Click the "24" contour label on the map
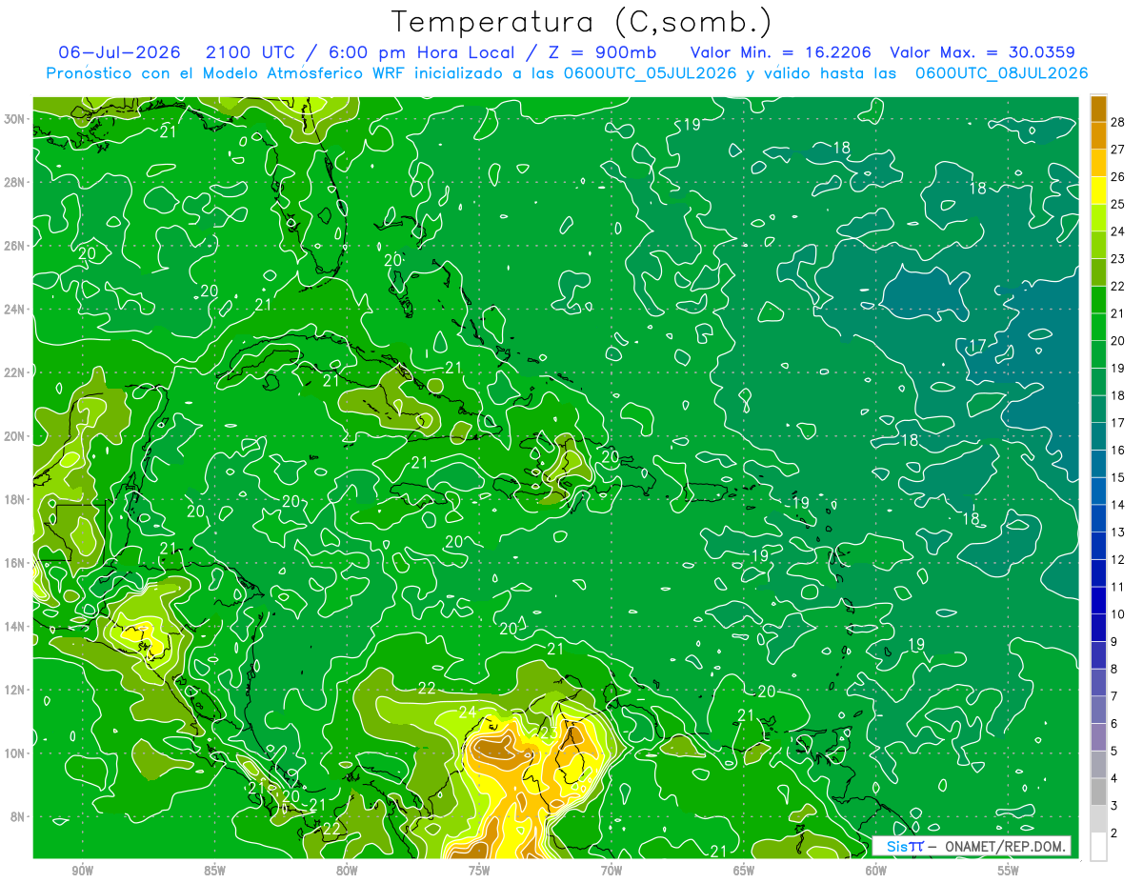Image resolution: width=1143 pixels, height=883 pixels. 467,712
